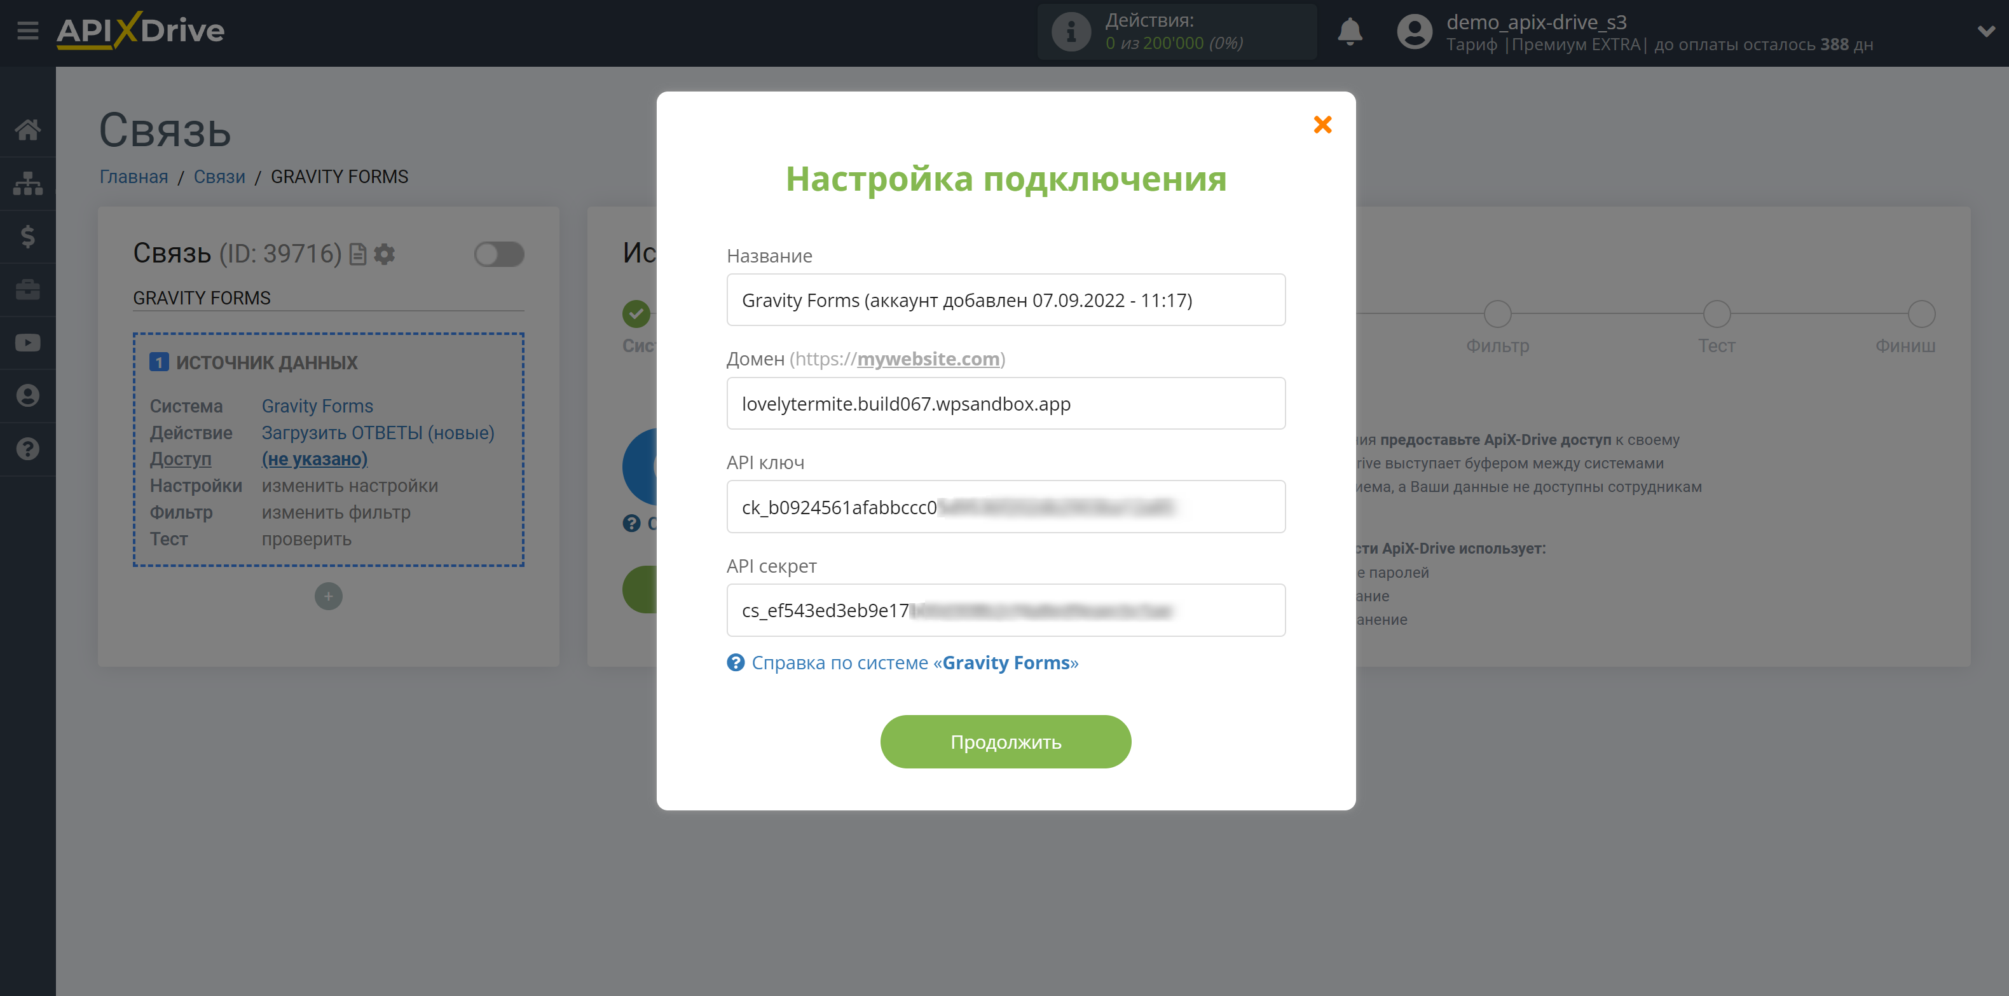
Task: Click изменить настройки
Action: pyautogui.click(x=350, y=486)
